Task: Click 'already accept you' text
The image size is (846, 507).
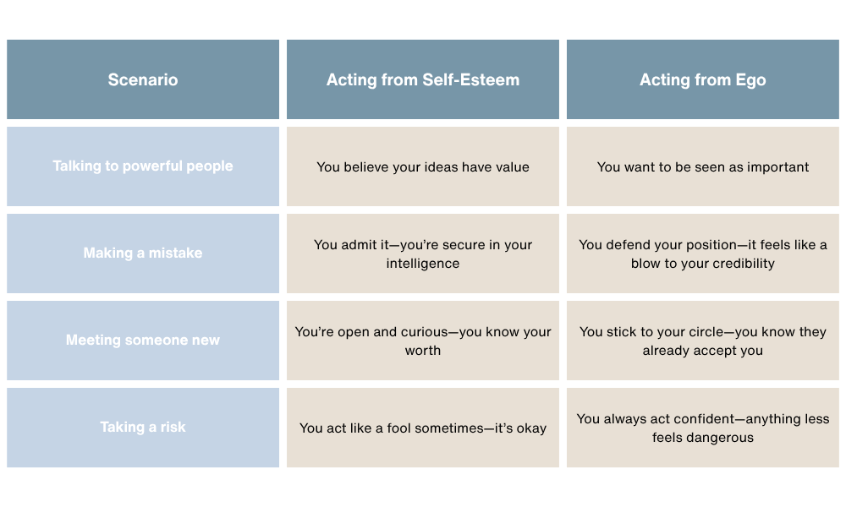Action: click(702, 351)
